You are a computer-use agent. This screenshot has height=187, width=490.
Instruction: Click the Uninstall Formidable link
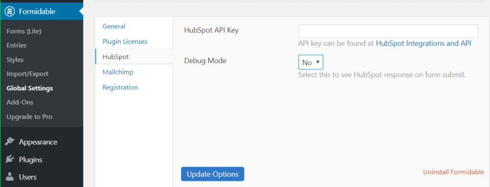[453, 172]
